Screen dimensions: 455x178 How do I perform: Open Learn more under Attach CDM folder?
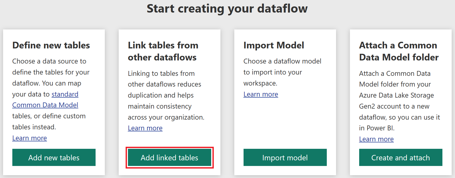[376, 139]
